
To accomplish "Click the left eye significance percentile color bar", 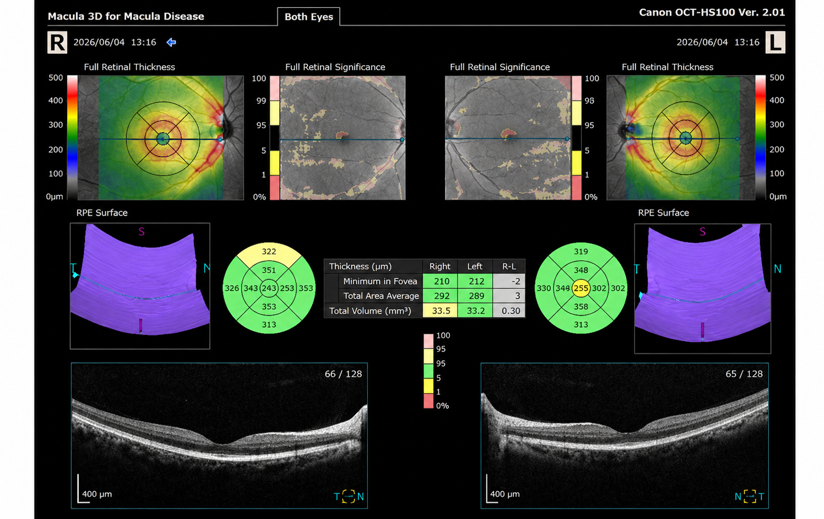I will tap(577, 138).
